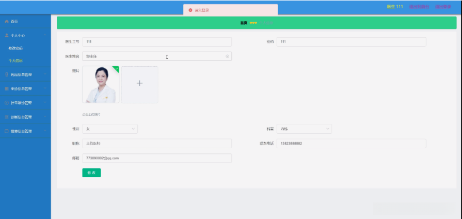Expand the last sidebar group using its chevron
The width and height of the screenshot is (462, 219).
45,131
